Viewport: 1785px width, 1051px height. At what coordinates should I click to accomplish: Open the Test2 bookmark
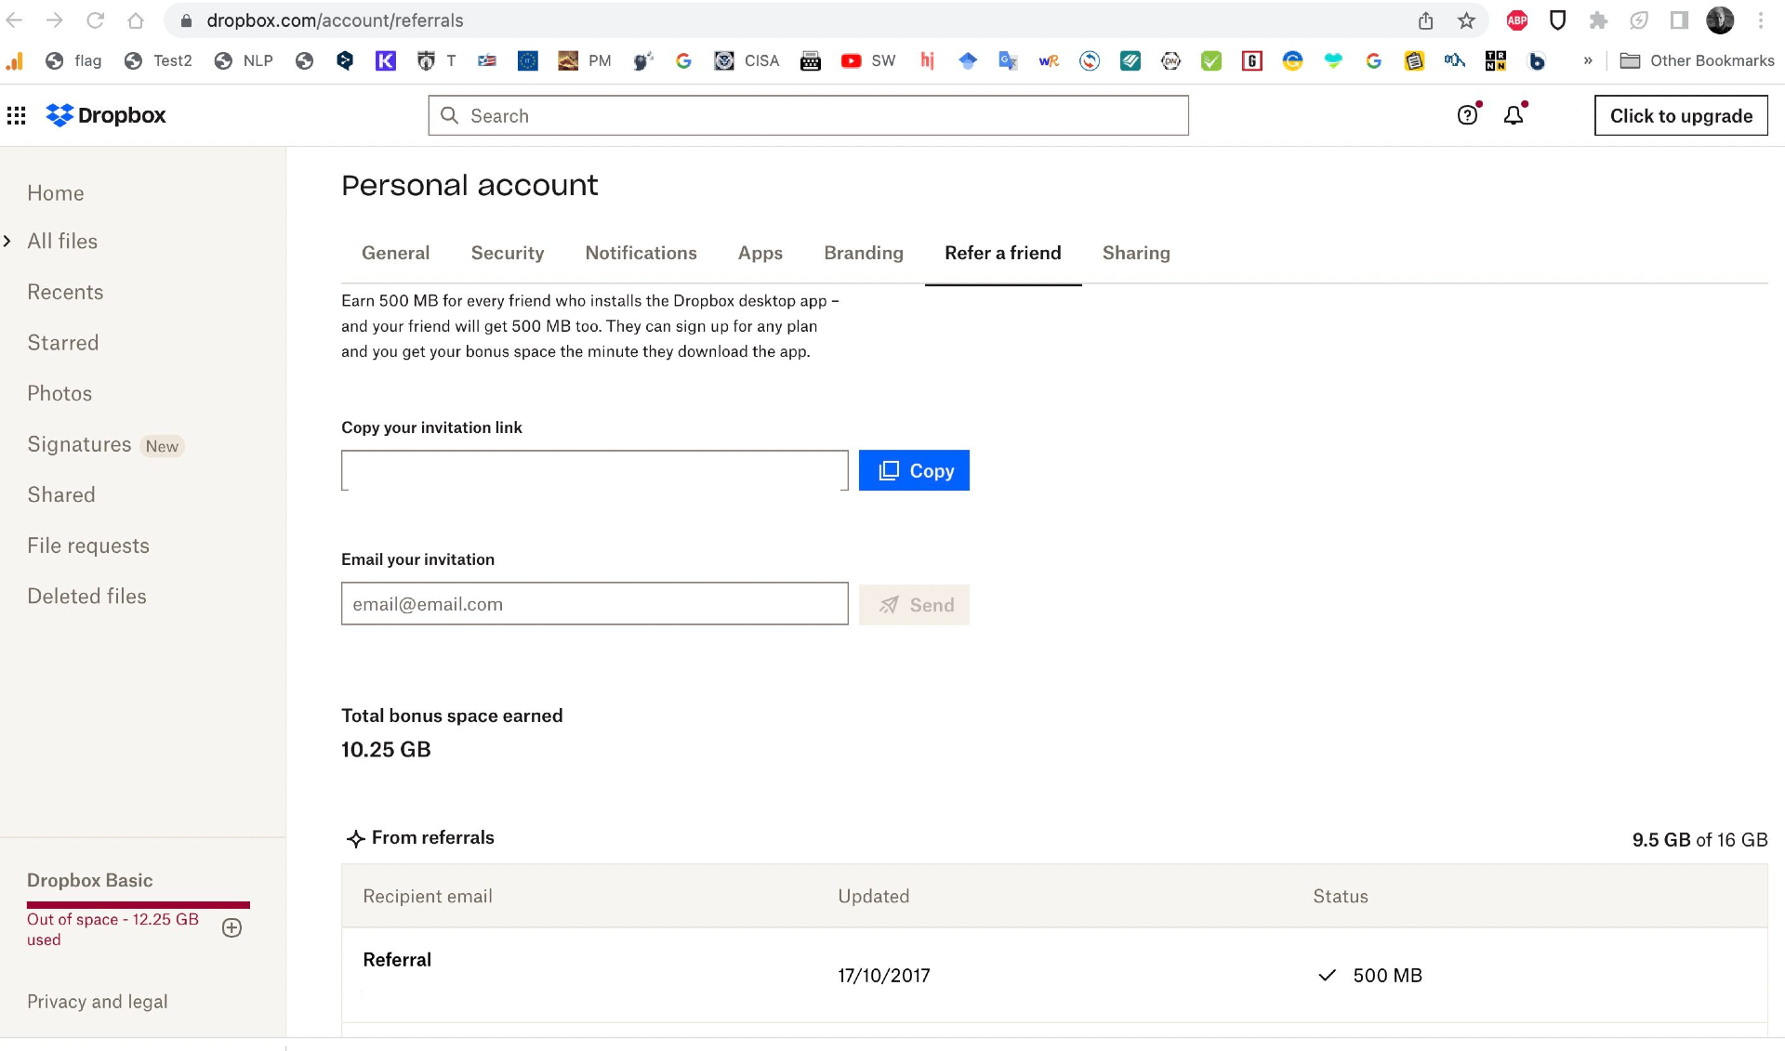[x=158, y=60]
